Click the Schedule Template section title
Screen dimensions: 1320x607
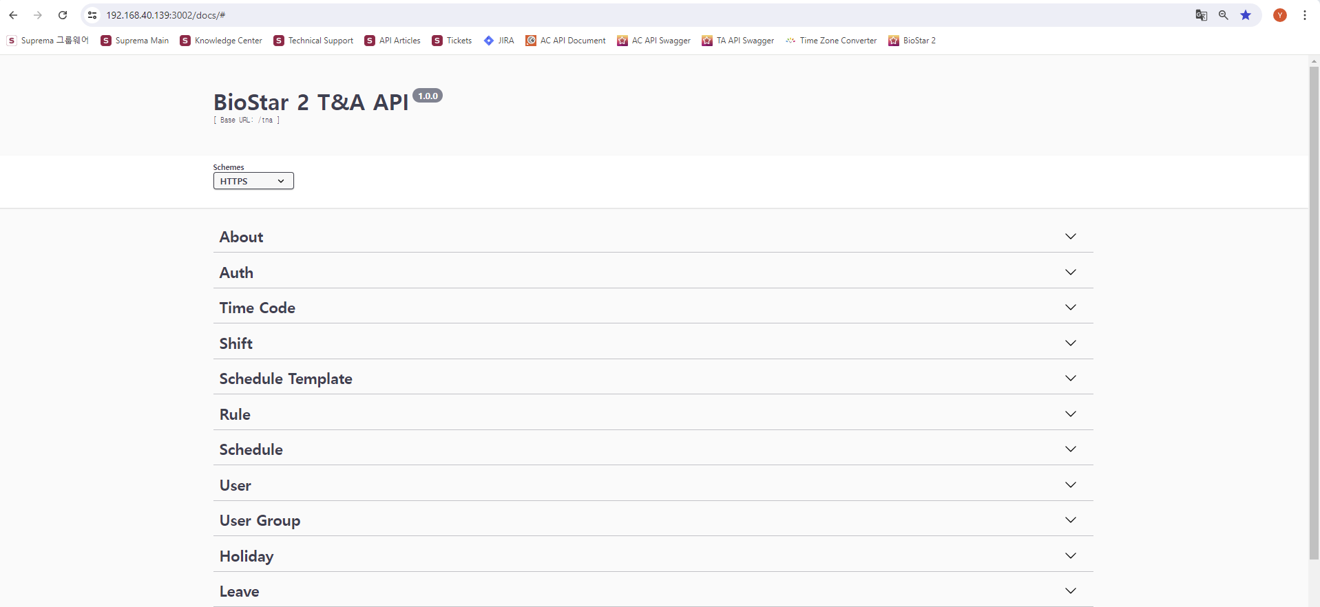click(x=286, y=379)
